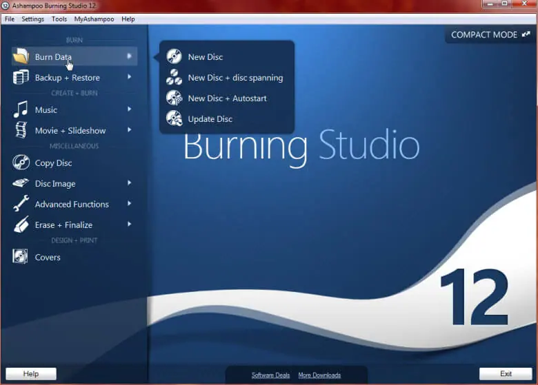
Task: Click the Update Disc icon
Action: (x=175, y=118)
